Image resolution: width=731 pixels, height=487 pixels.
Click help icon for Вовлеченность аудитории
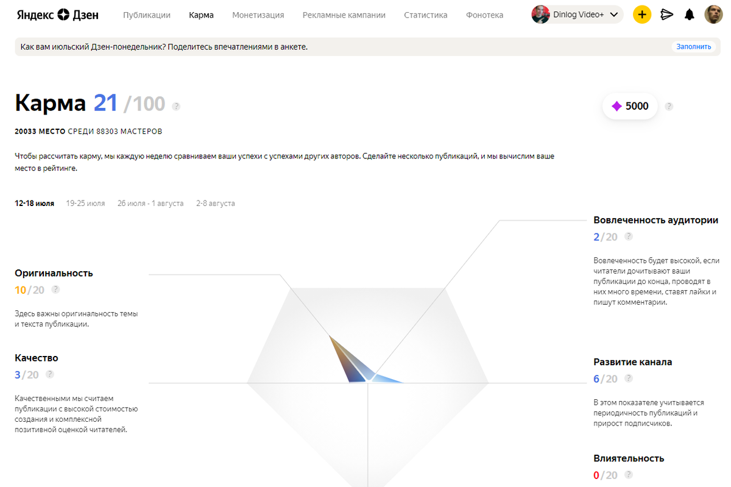[x=629, y=236]
